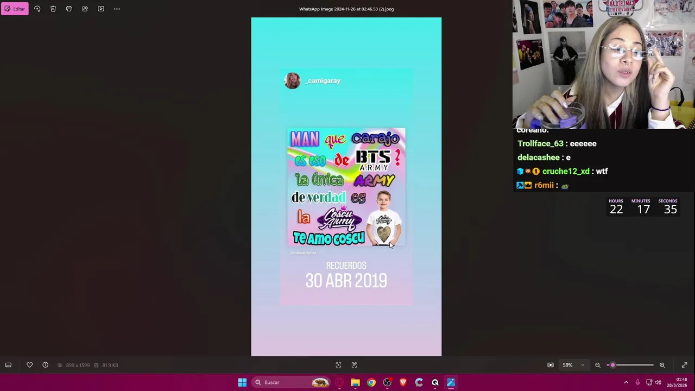Open the black Q app in the taskbar
Viewport: 695px width, 391px height.
435,382
